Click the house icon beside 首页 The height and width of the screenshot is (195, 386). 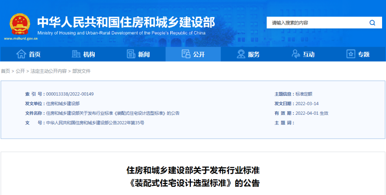(21, 54)
